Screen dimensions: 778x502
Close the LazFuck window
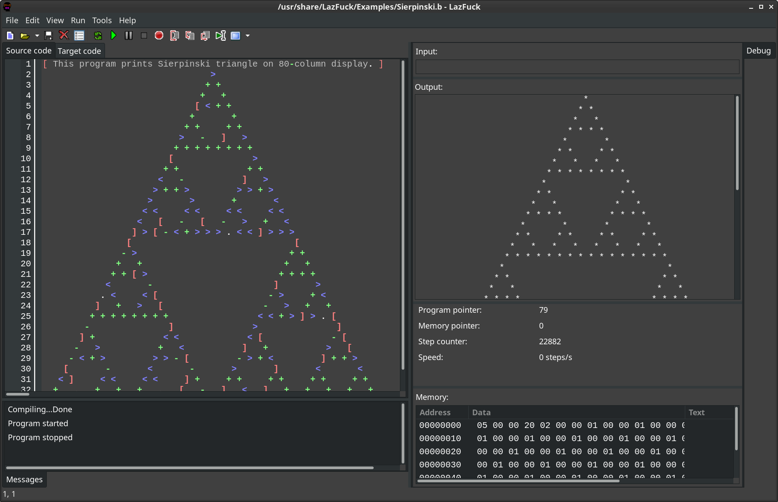771,7
